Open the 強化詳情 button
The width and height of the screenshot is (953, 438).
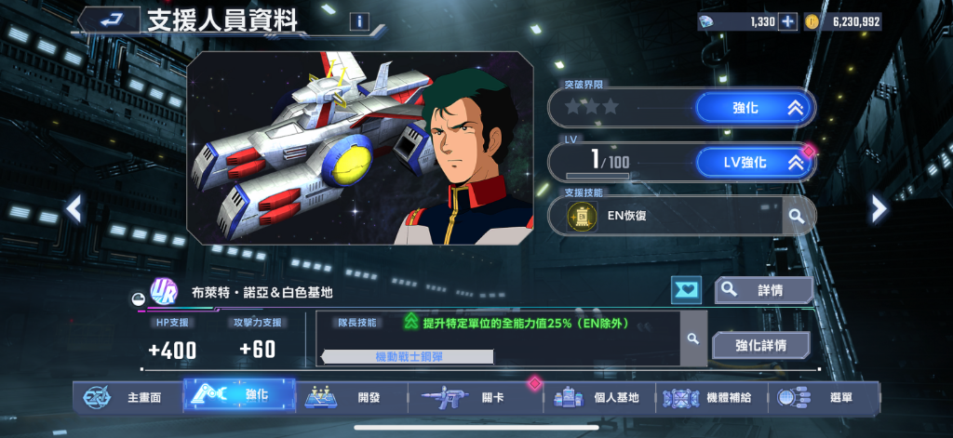tap(761, 345)
